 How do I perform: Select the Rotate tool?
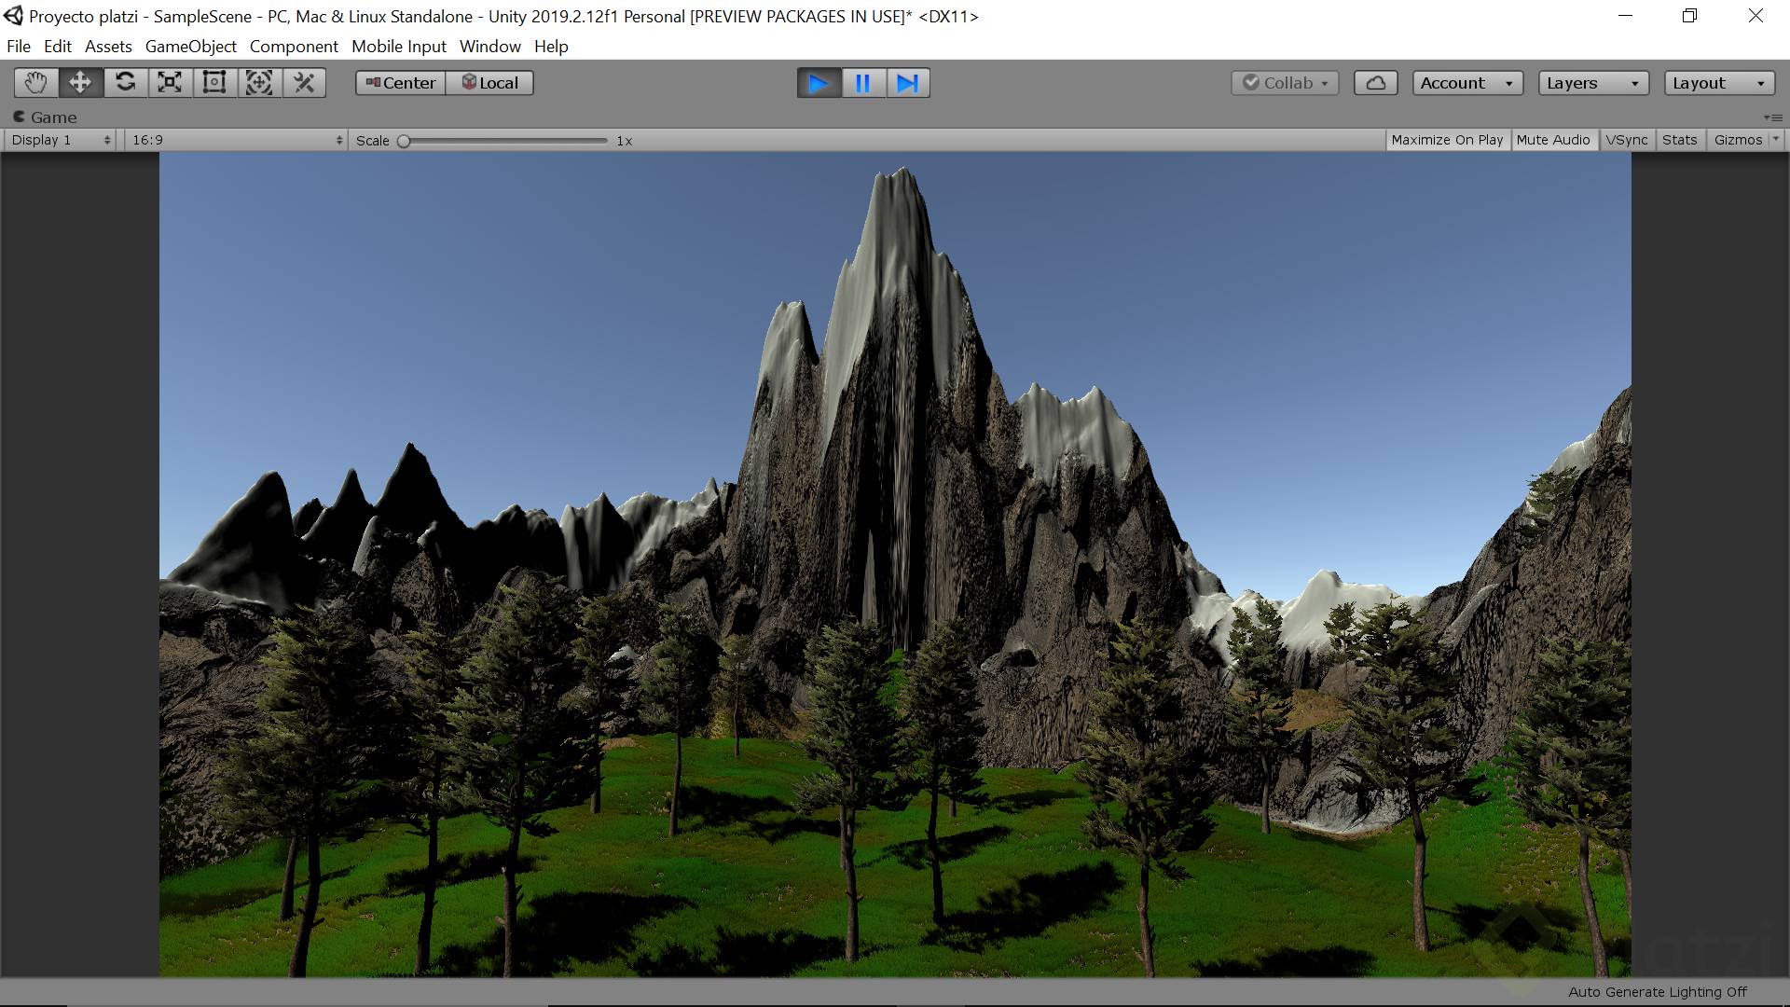pyautogui.click(x=125, y=83)
